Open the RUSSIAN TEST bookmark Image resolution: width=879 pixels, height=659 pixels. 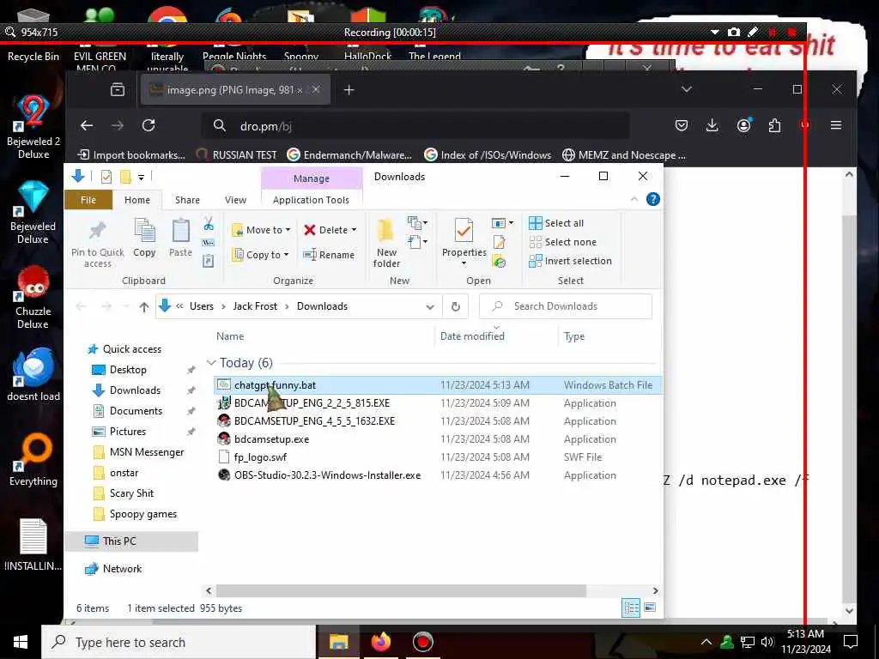click(236, 154)
